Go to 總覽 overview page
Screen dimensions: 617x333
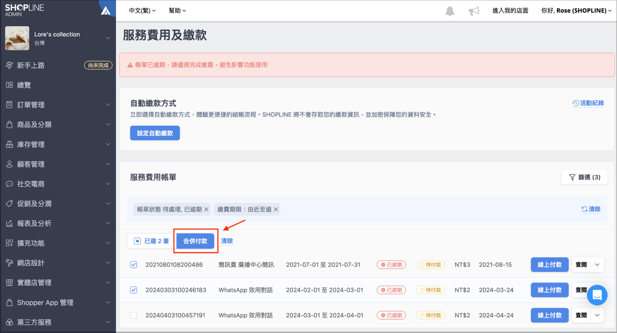pos(58,85)
